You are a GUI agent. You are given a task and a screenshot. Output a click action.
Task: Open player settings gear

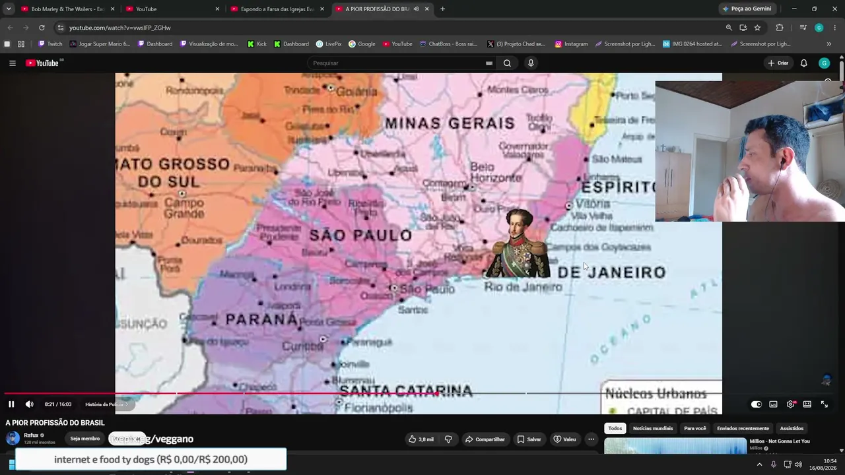(790, 404)
